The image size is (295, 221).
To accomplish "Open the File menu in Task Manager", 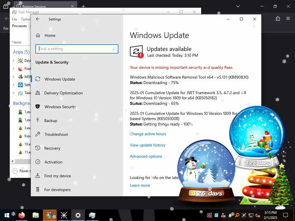I will pos(14,19).
